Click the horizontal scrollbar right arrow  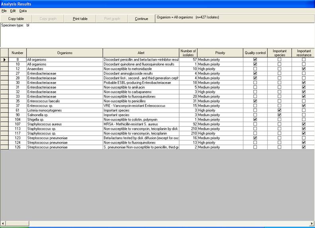click(312, 223)
